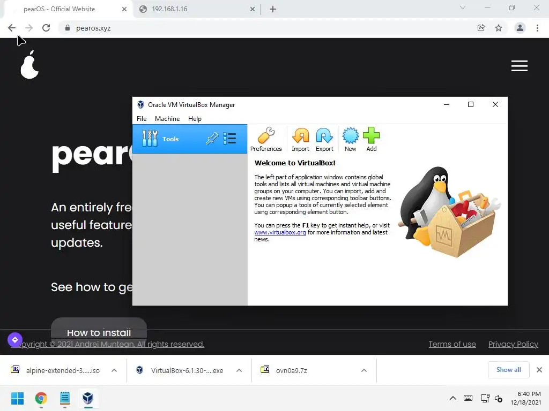Follow the www.virtualbox.org link
Image resolution: width=549 pixels, height=411 pixels.
coord(280,232)
